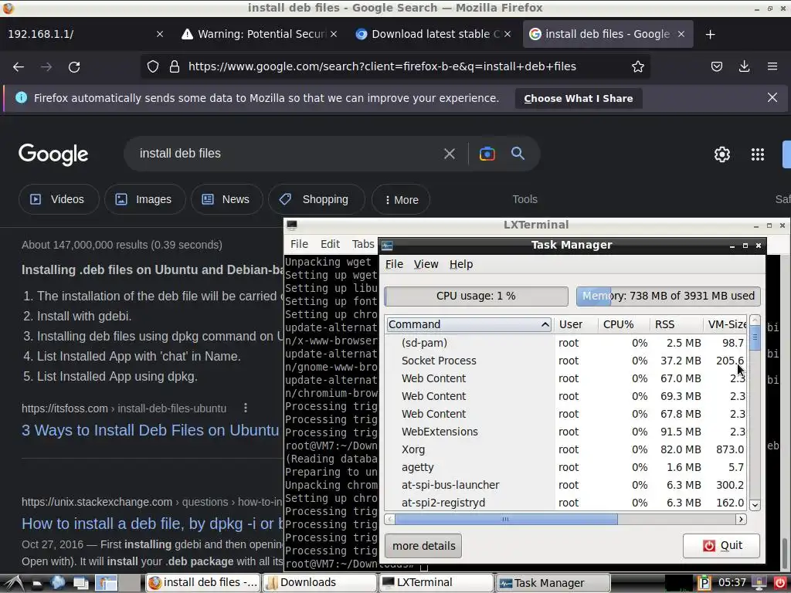The width and height of the screenshot is (791, 593).
Task: Switch to Download latest stable Chromium tab
Action: pos(433,34)
